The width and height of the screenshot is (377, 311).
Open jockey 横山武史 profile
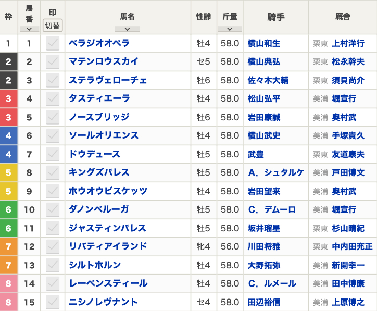pyautogui.click(x=264, y=135)
